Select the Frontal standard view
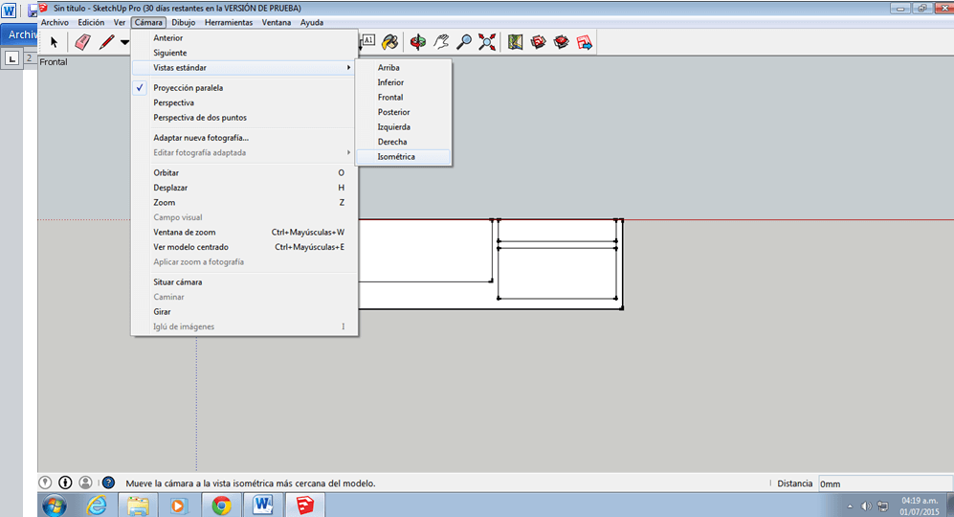The width and height of the screenshot is (954, 517). pos(404,98)
